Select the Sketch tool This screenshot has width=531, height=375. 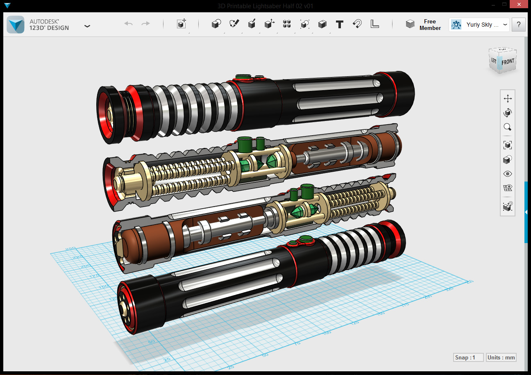(x=234, y=24)
